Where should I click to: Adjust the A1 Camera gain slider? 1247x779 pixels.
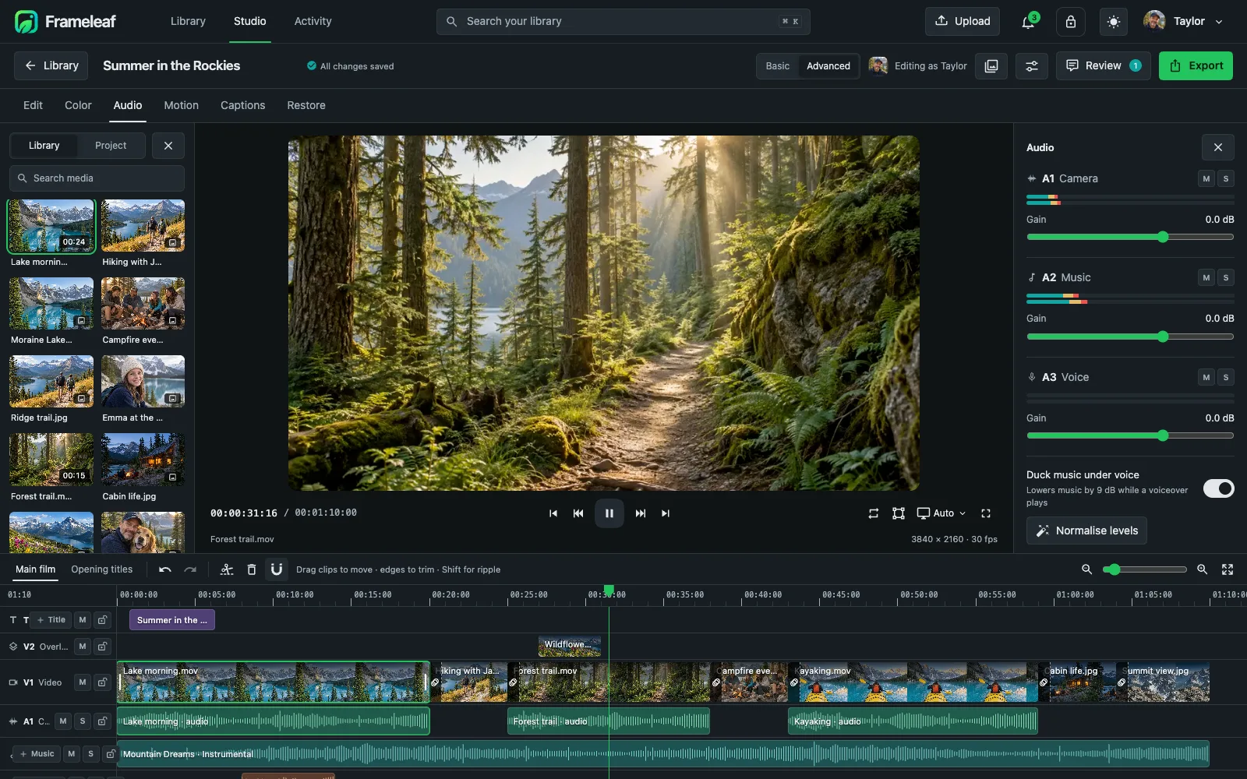(1130, 237)
